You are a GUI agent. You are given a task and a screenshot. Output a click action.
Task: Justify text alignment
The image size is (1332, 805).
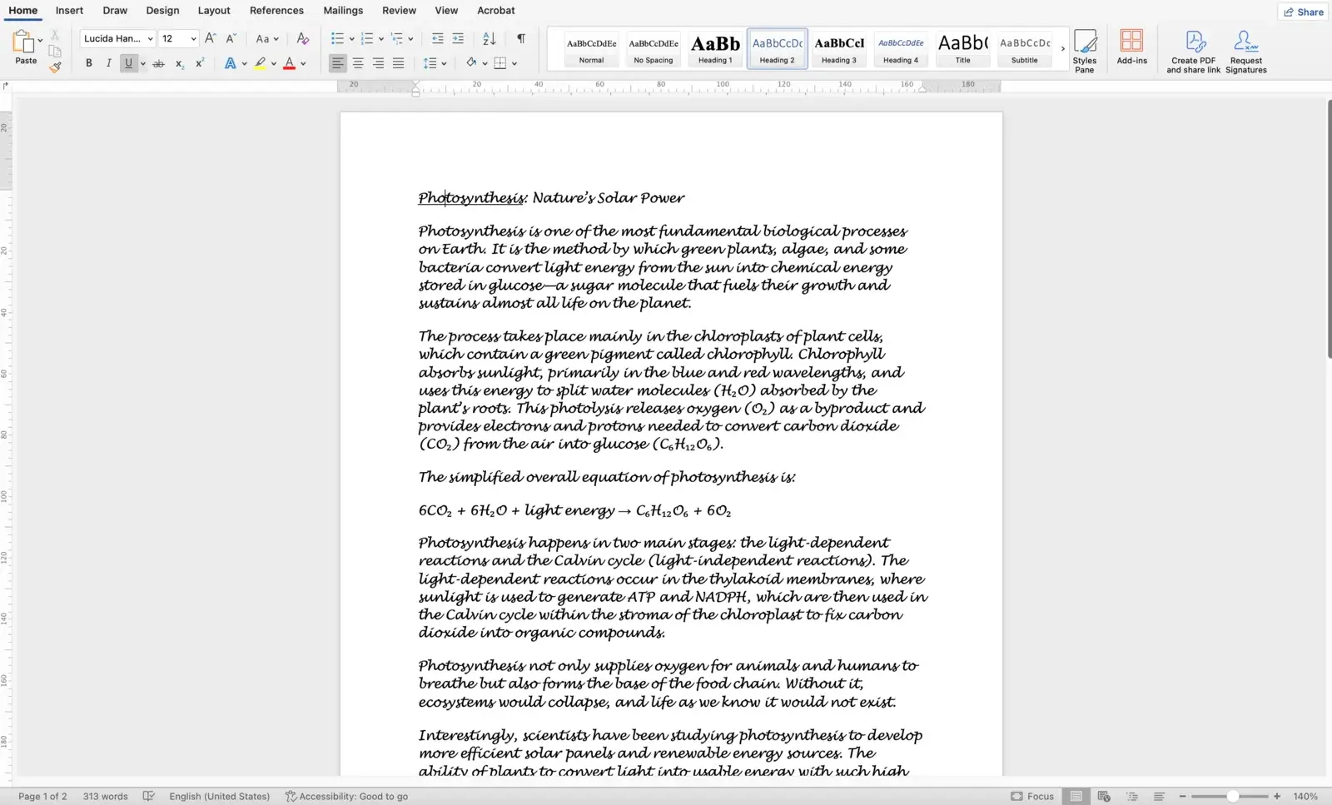[399, 63]
